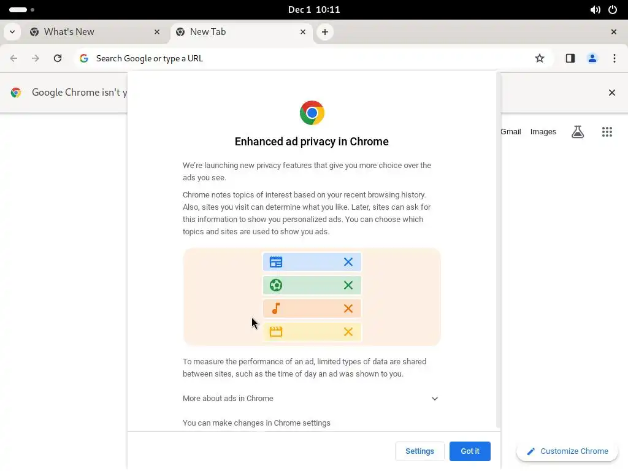Click the Google G logo in address bar
This screenshot has height=471, width=628.
click(83, 58)
